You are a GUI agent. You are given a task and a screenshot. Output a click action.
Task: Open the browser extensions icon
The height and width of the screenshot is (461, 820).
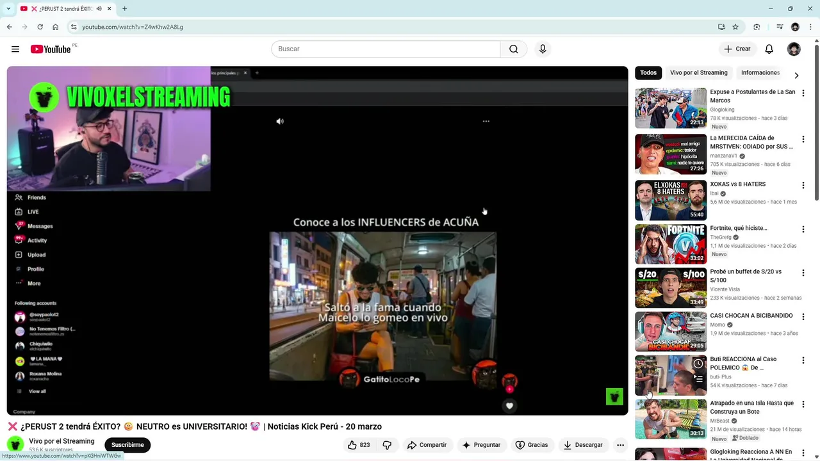757,27
